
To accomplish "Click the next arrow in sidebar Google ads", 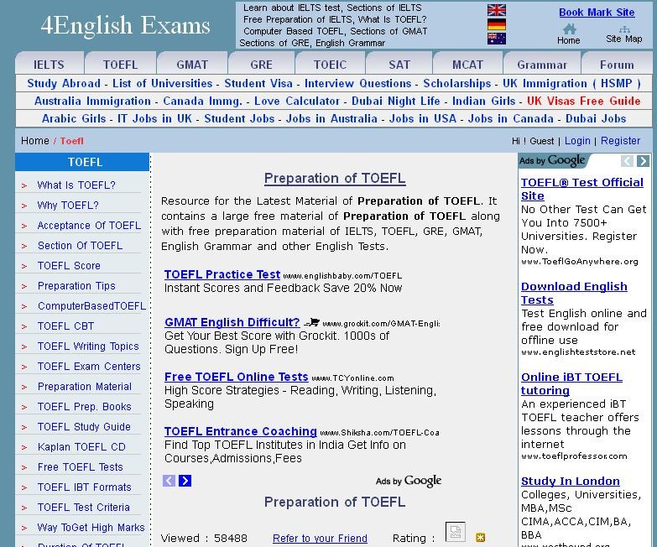I will click(643, 161).
